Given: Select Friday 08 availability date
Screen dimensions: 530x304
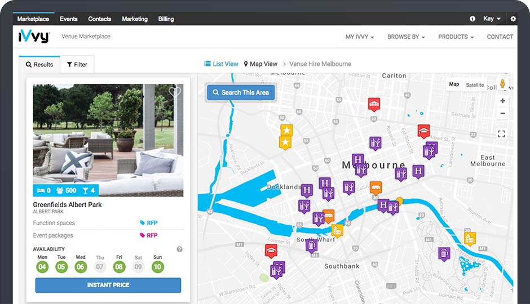Looking at the screenshot, I should click(x=119, y=267).
